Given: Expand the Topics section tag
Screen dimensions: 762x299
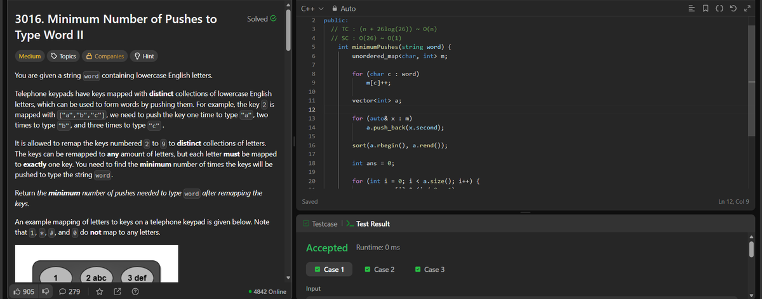Looking at the screenshot, I should point(63,56).
